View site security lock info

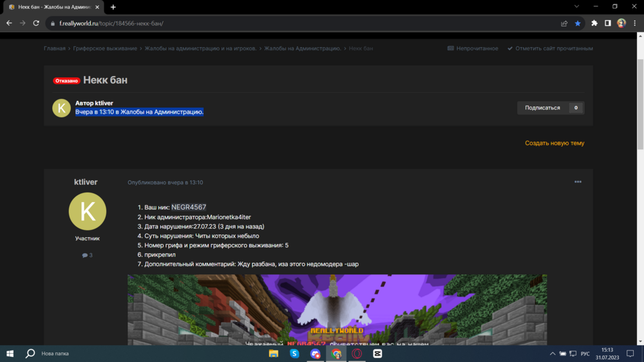(x=53, y=23)
